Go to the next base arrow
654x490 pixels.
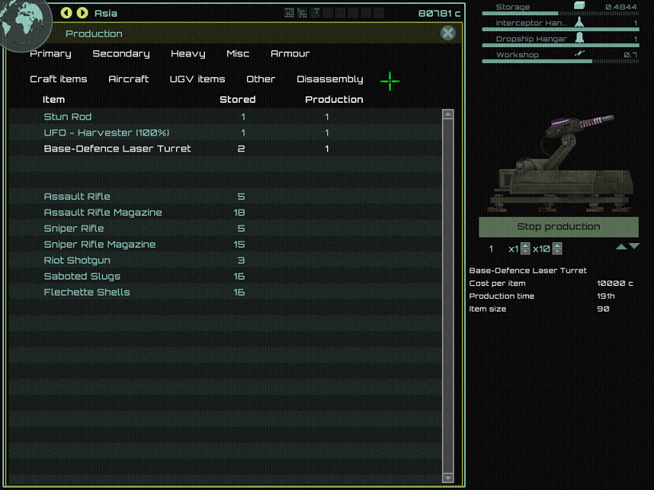83,13
